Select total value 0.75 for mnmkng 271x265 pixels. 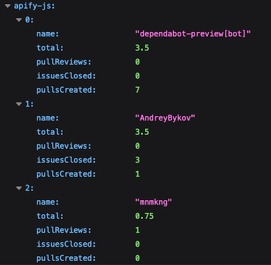point(144,216)
